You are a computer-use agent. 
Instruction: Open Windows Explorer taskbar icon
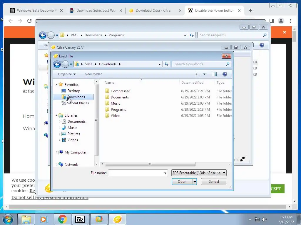tap(26, 219)
